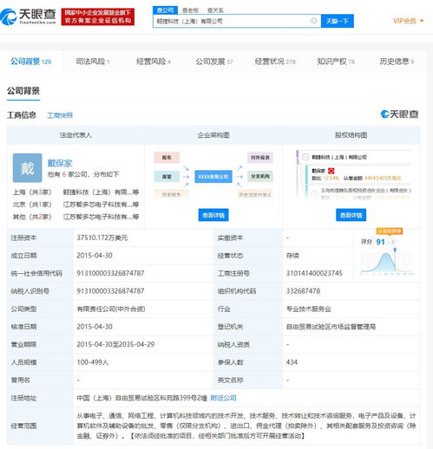Click the central XXXX有限公司 node

coord(213,177)
